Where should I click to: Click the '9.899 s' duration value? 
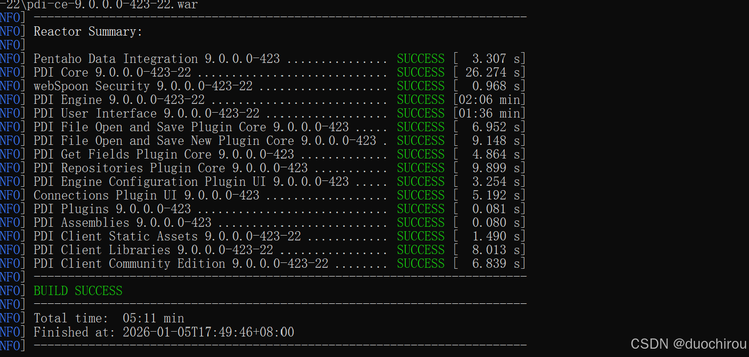click(x=496, y=168)
